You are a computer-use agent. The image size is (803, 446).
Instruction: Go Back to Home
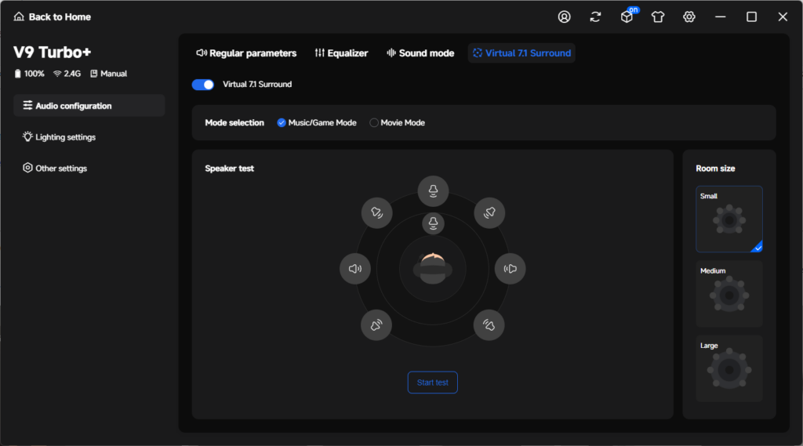[53, 17]
